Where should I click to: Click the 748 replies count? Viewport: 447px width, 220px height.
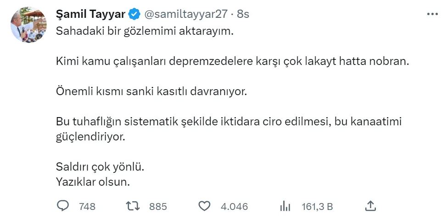pyautogui.click(x=87, y=207)
